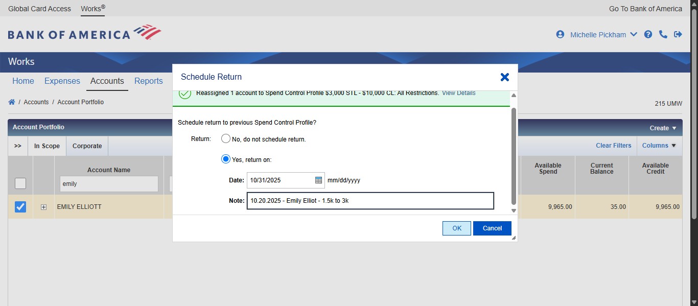Click the calendar date picker icon
The width and height of the screenshot is (698, 306).
(x=318, y=180)
